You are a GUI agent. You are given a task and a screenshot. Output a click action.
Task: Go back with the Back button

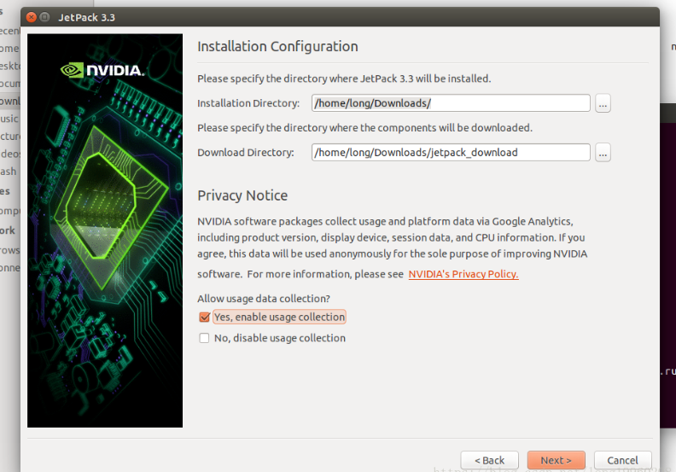[489, 460]
